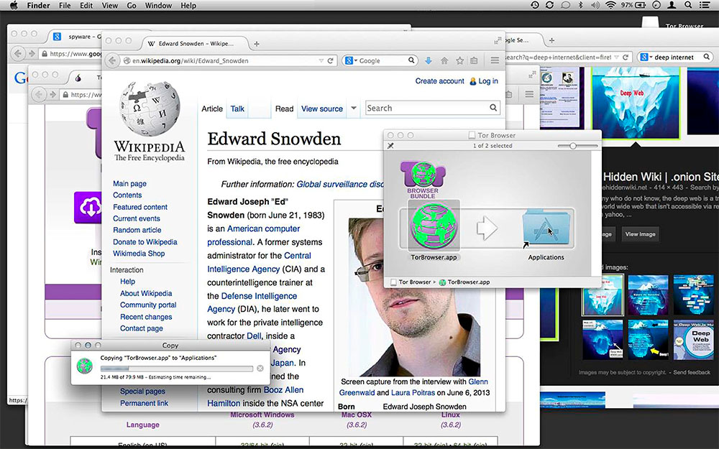
Task: Click the fullscreen arrows icon on Wikipedia window
Action: [497, 41]
